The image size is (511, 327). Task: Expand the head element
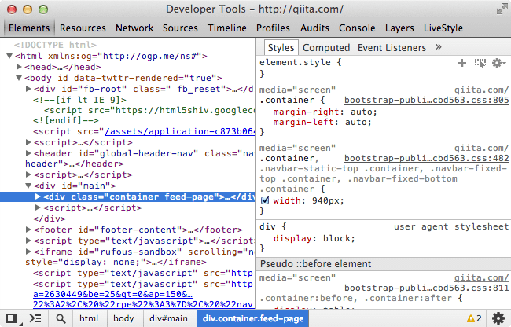click(x=19, y=67)
